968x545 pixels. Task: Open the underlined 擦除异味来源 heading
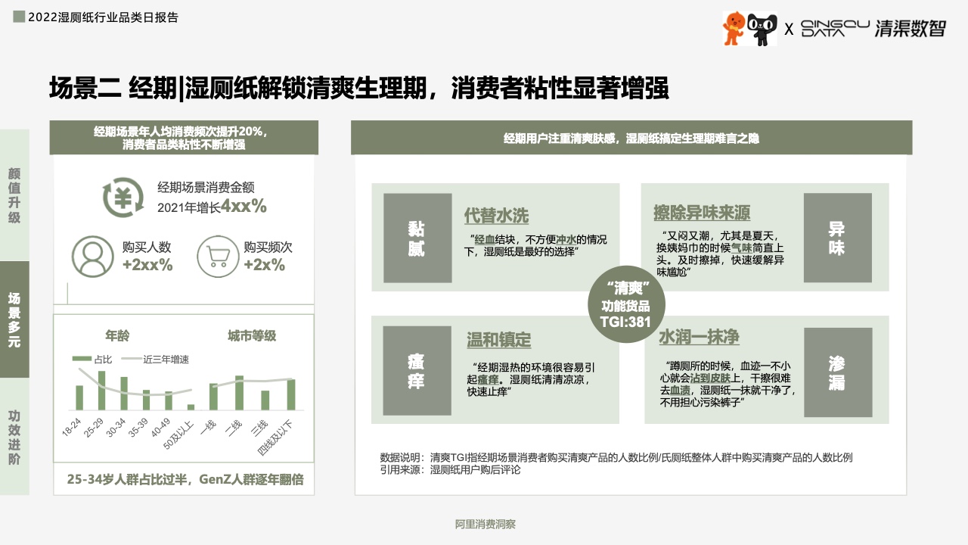[703, 213]
